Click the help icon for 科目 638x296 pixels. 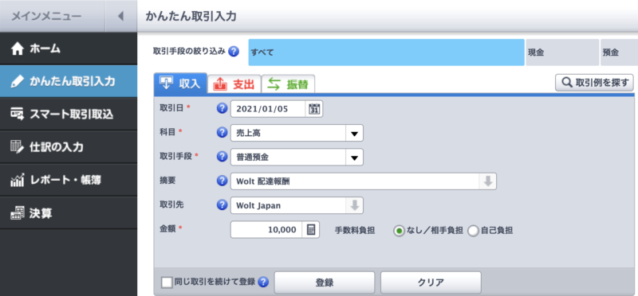tap(222, 133)
